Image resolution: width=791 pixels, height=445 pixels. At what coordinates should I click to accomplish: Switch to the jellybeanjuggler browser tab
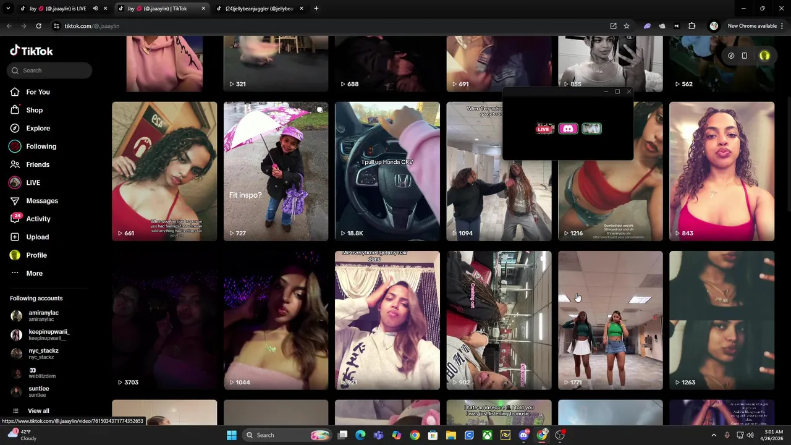258,9
